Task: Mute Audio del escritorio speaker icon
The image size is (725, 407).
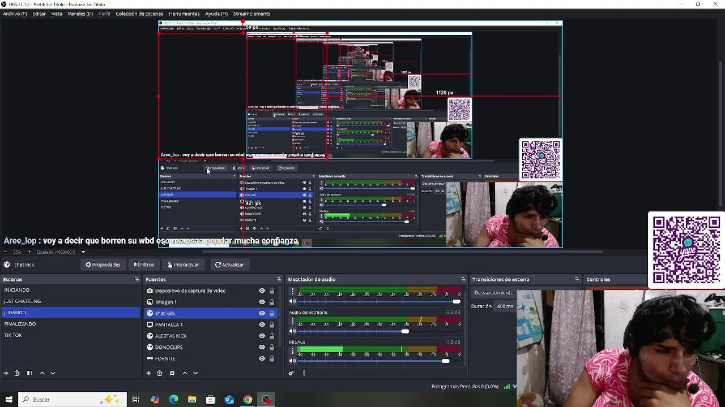Action: [x=292, y=331]
